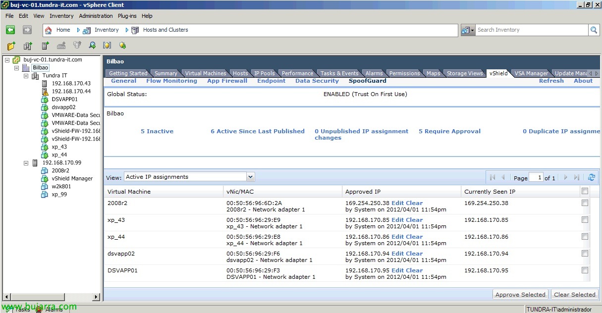Click the w2k801 virtual machine icon
602x313 pixels.
coord(45,187)
